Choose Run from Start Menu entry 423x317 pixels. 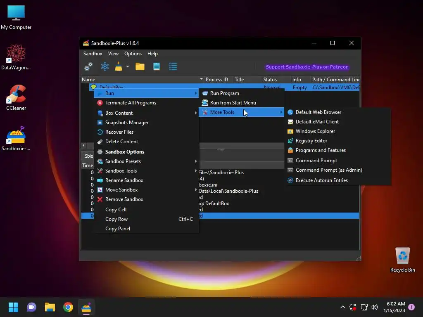pos(241,103)
